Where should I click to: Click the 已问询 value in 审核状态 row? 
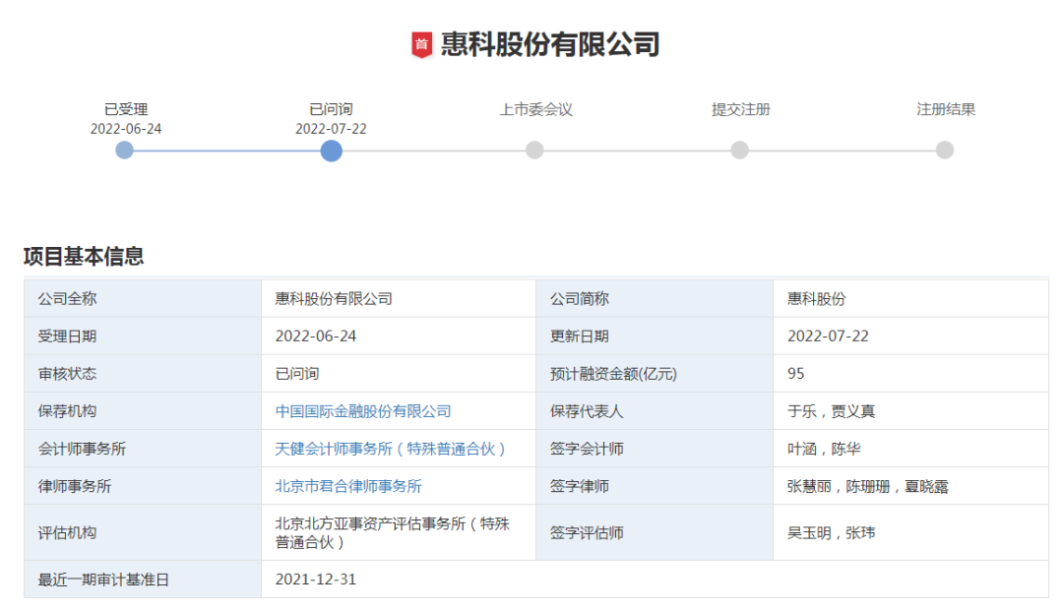point(297,373)
